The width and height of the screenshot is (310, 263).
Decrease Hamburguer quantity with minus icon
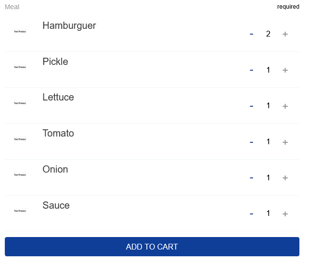[x=251, y=34]
